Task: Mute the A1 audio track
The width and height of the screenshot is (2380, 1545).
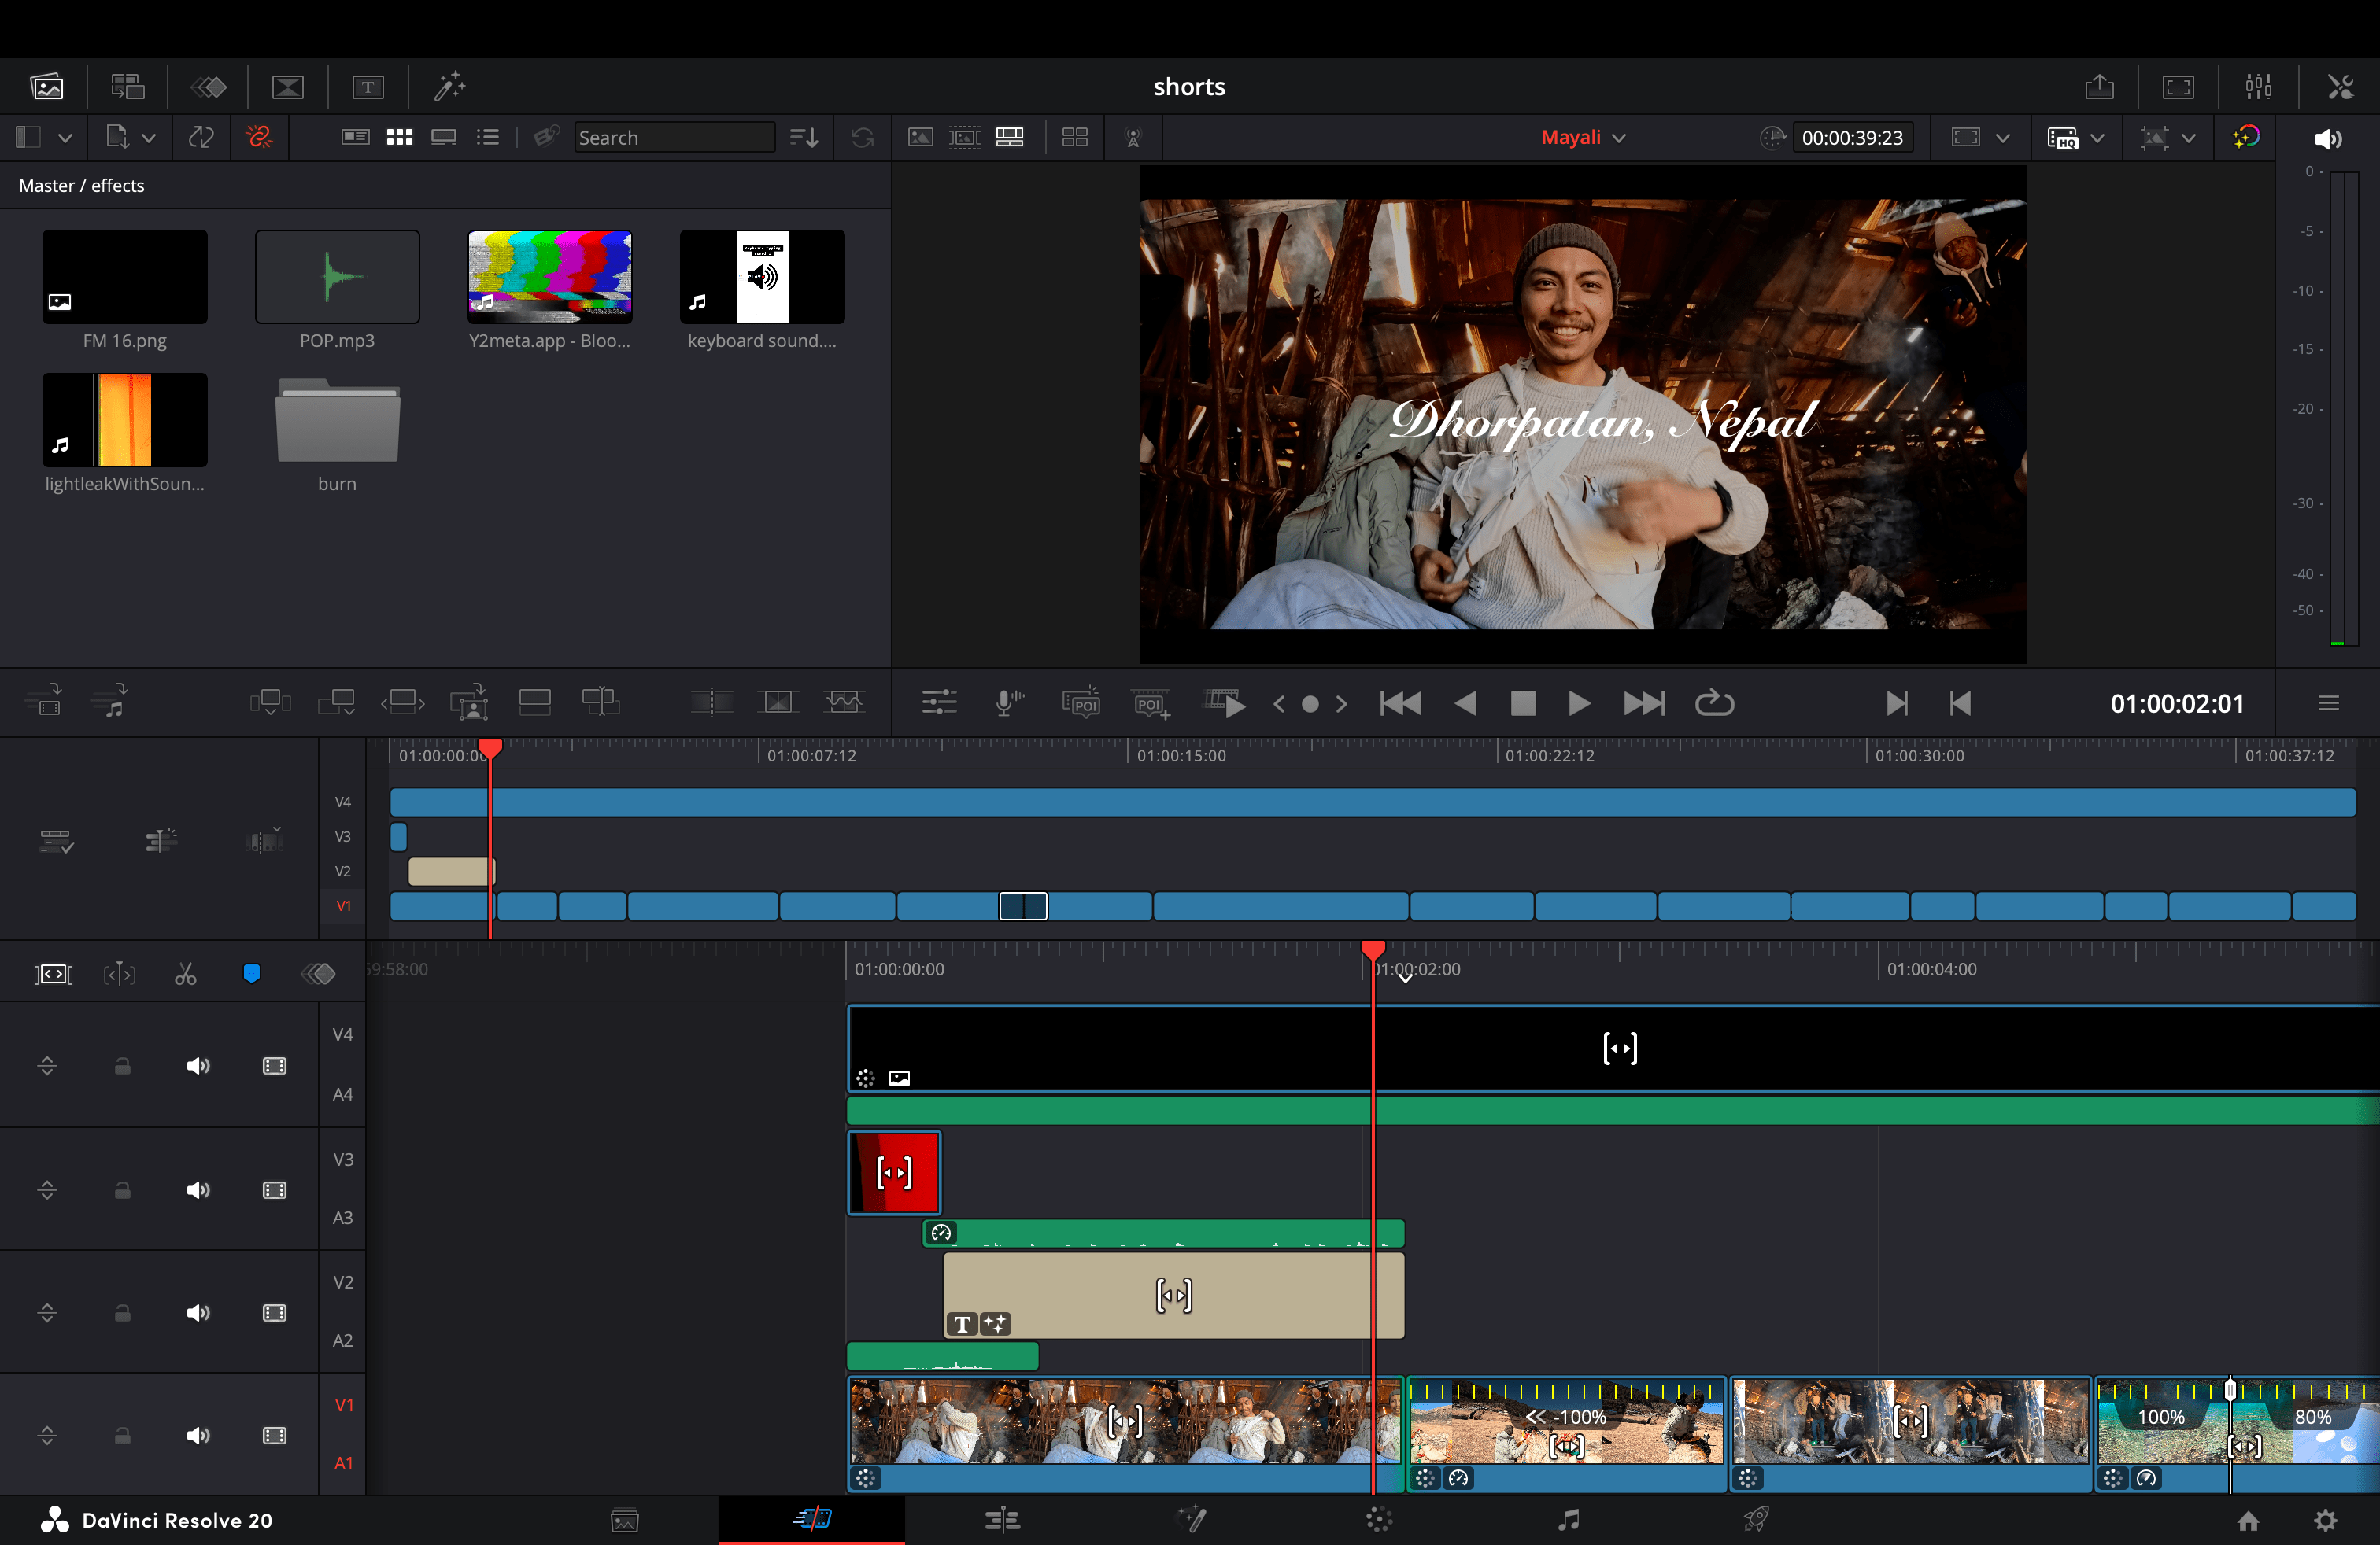Action: [x=198, y=1436]
